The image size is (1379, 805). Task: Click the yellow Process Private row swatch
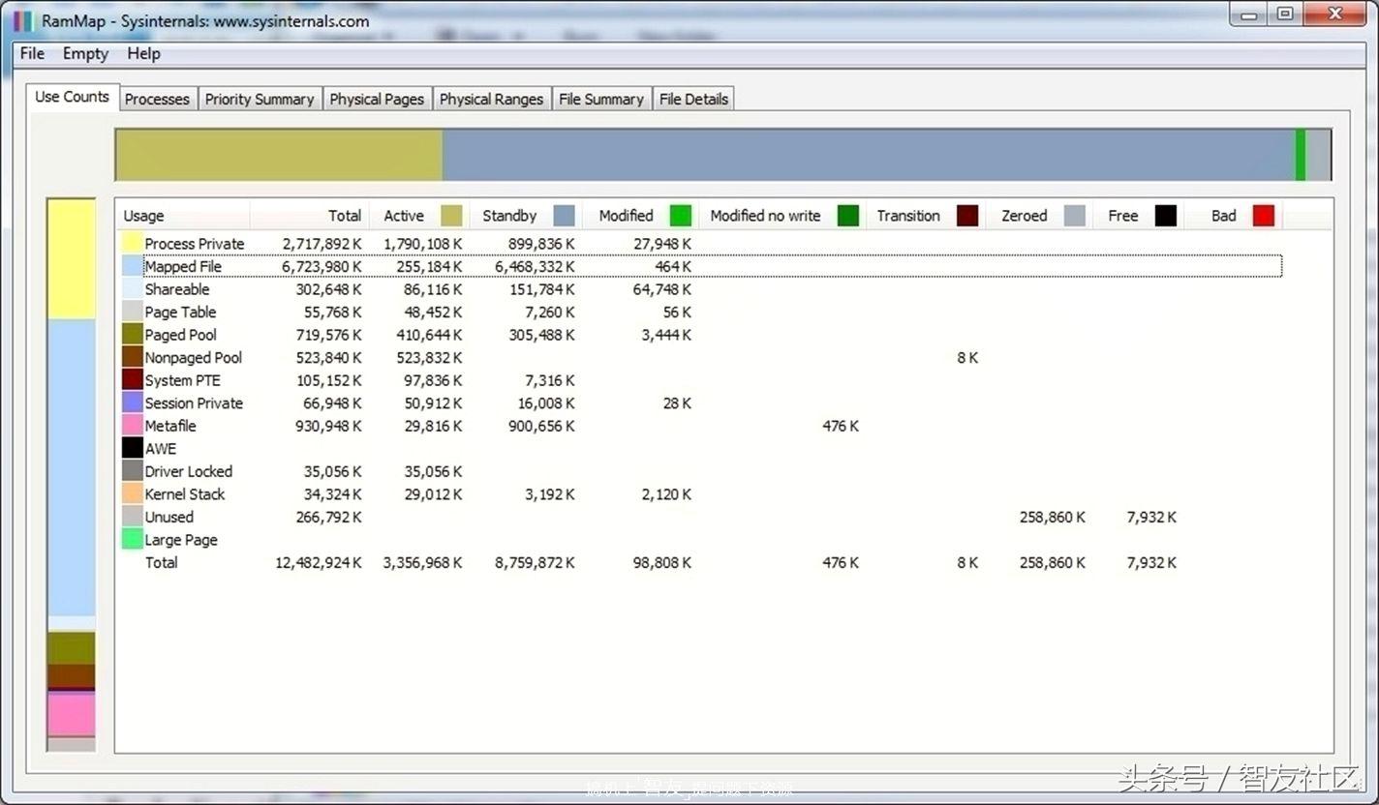[133, 244]
